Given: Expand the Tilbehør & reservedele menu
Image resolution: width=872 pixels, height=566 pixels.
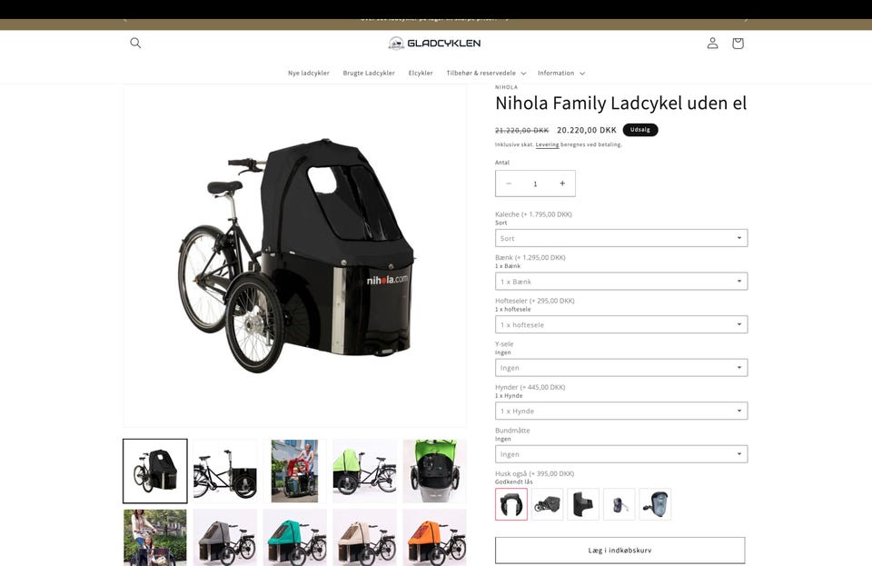Looking at the screenshot, I should pyautogui.click(x=486, y=73).
